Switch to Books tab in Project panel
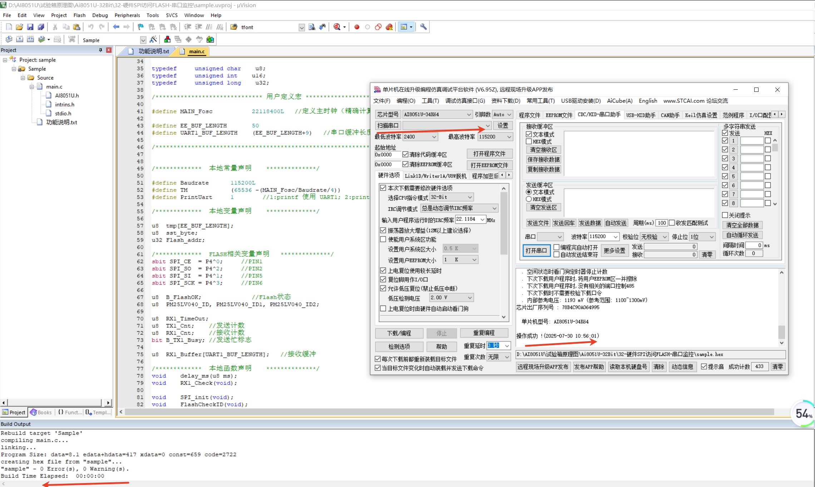815x487 pixels. (x=41, y=412)
